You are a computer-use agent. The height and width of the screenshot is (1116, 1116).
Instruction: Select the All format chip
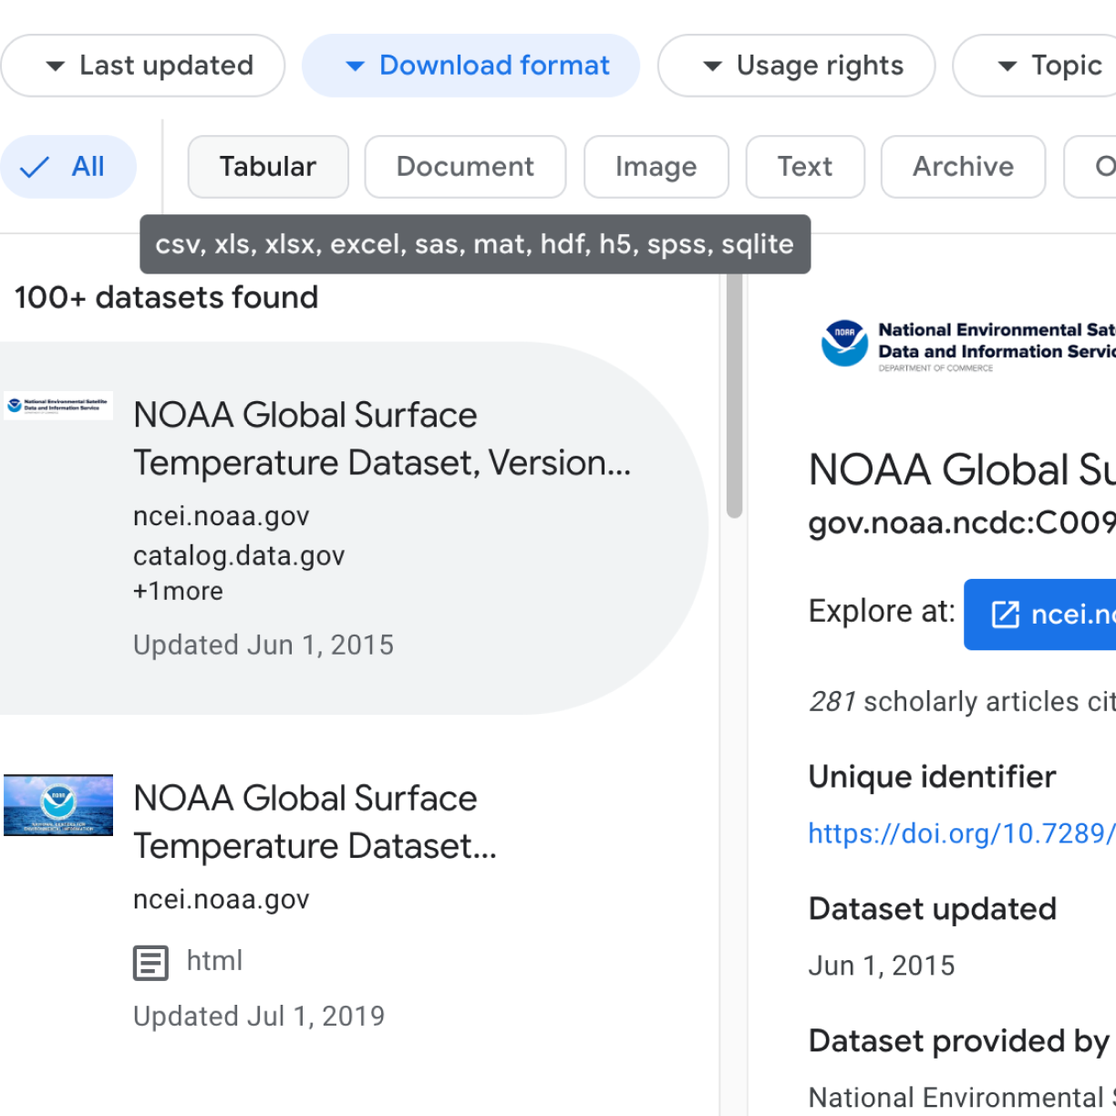pos(68,167)
